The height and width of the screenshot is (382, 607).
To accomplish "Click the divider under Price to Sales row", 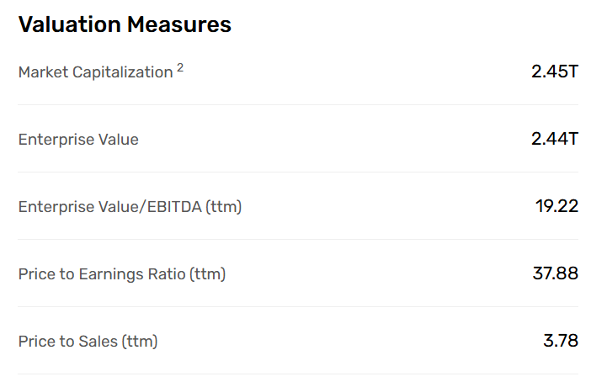I will (298, 374).
